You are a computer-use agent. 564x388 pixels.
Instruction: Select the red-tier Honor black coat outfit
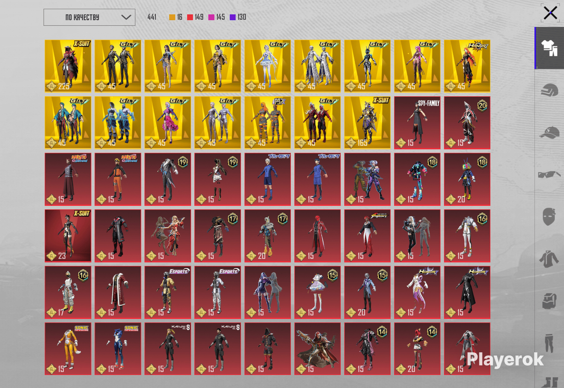(467, 293)
